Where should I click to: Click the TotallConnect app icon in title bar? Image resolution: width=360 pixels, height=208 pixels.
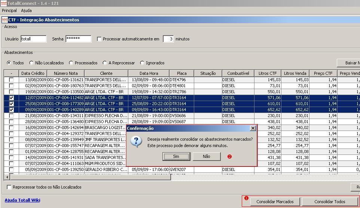(x=3, y=3)
